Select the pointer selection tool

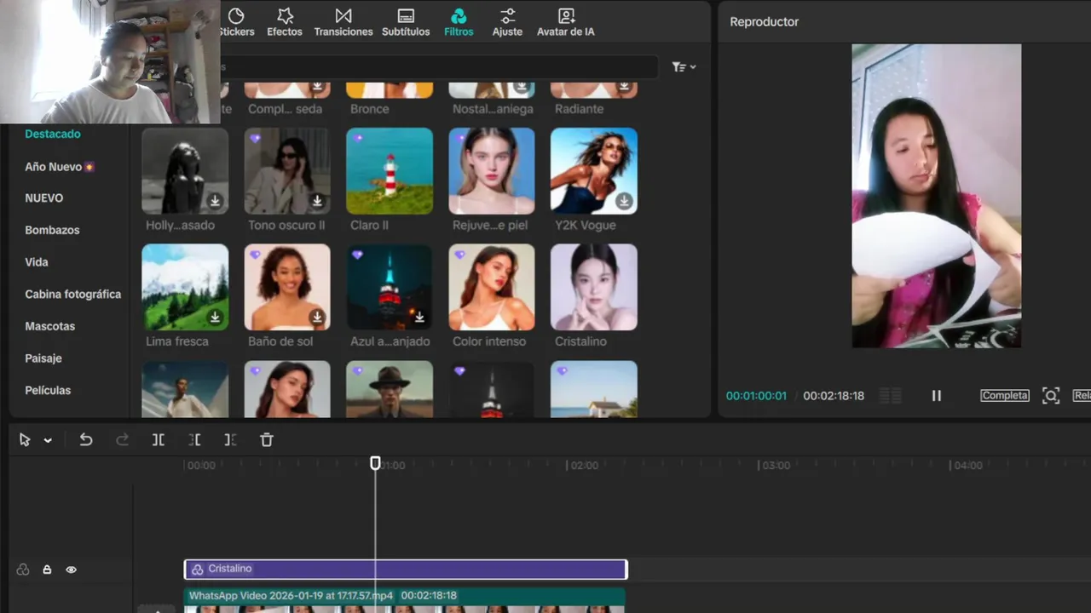pos(25,440)
